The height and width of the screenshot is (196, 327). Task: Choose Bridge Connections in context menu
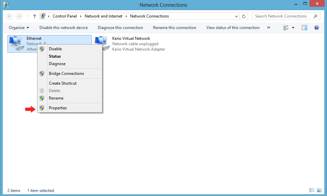click(66, 74)
